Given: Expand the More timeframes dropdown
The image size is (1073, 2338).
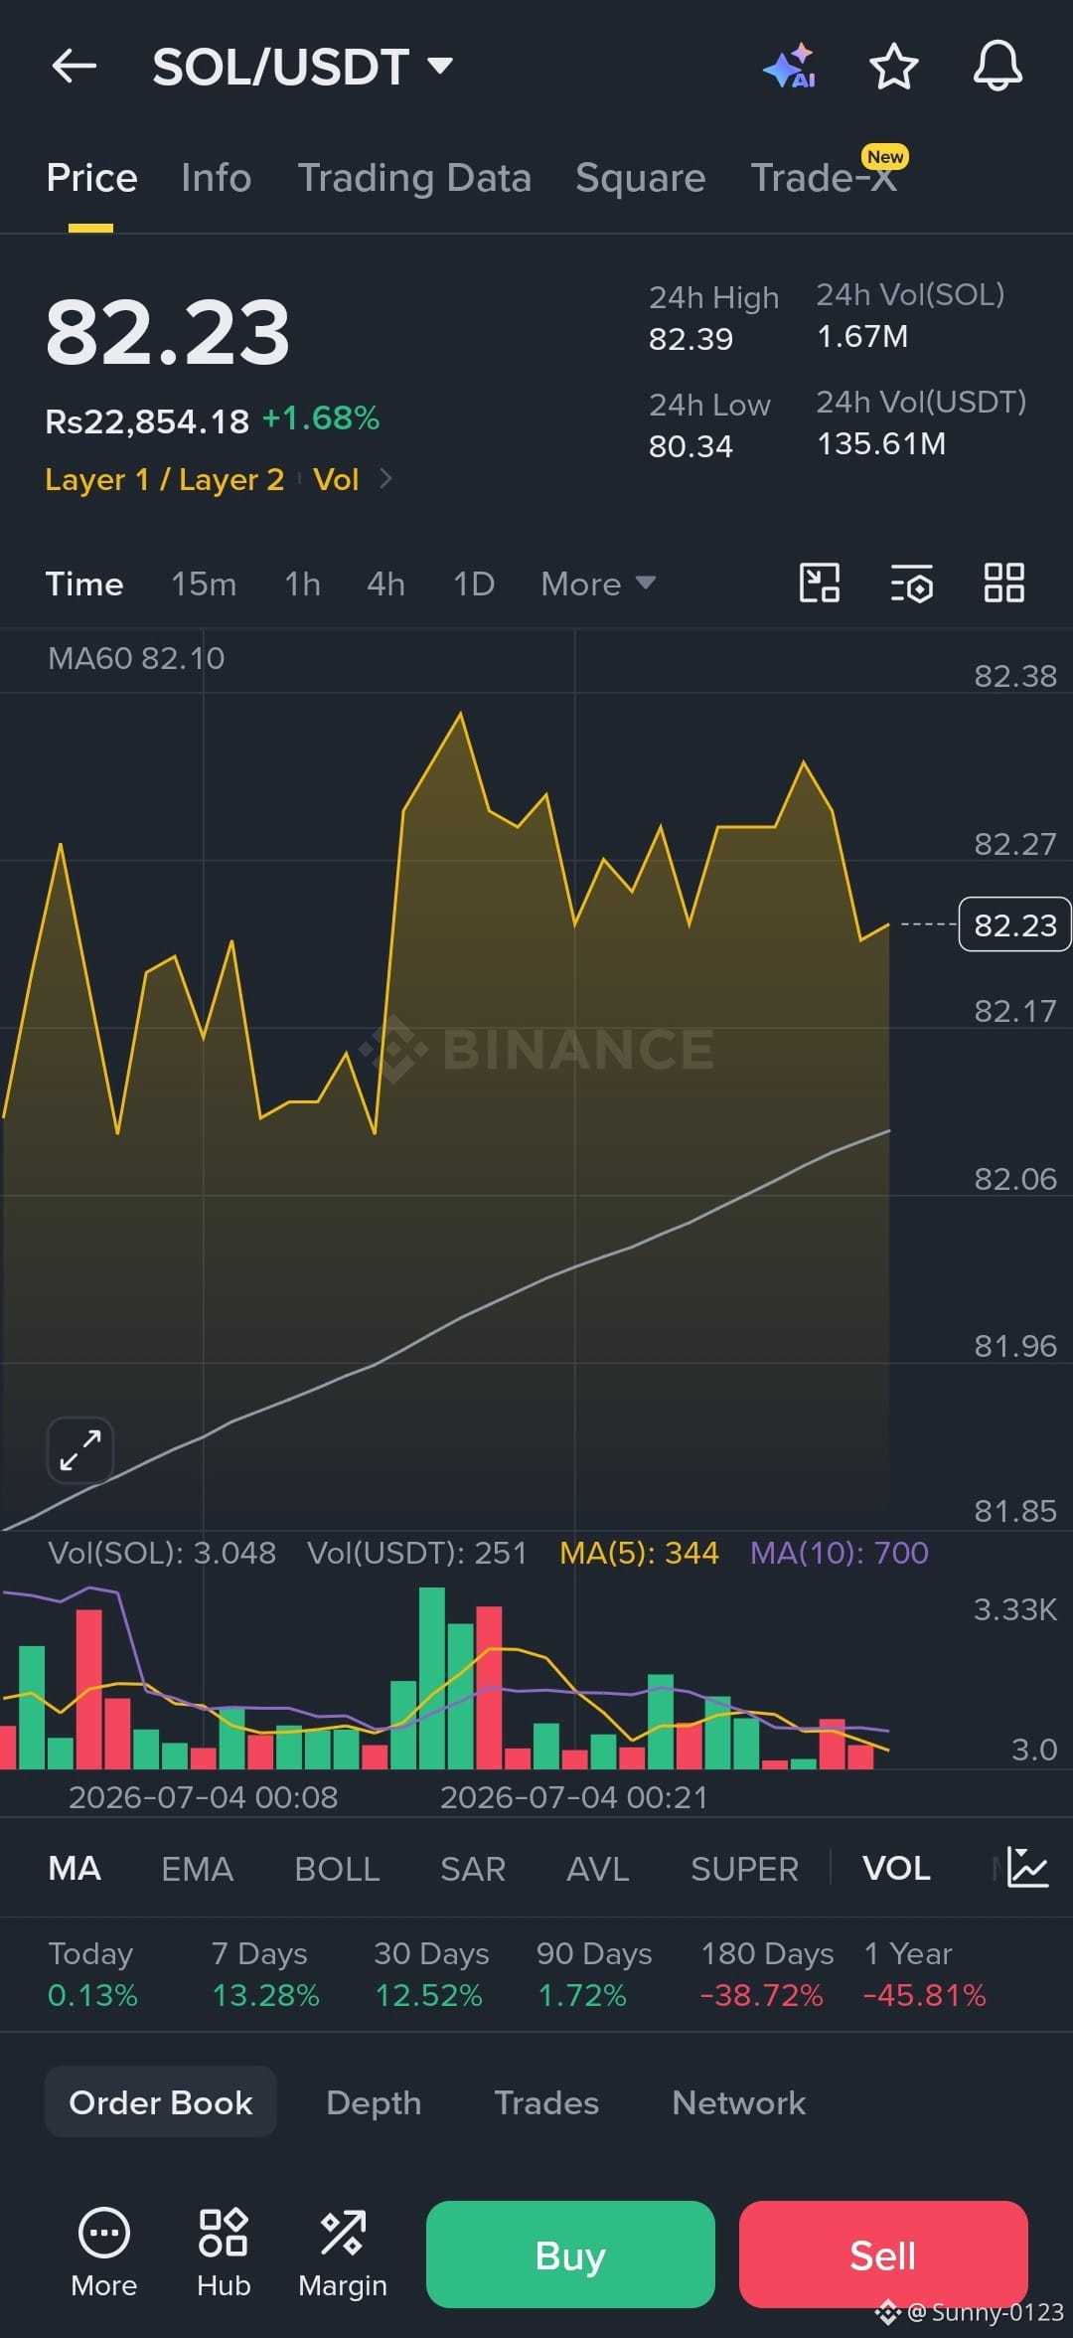Looking at the screenshot, I should (598, 584).
